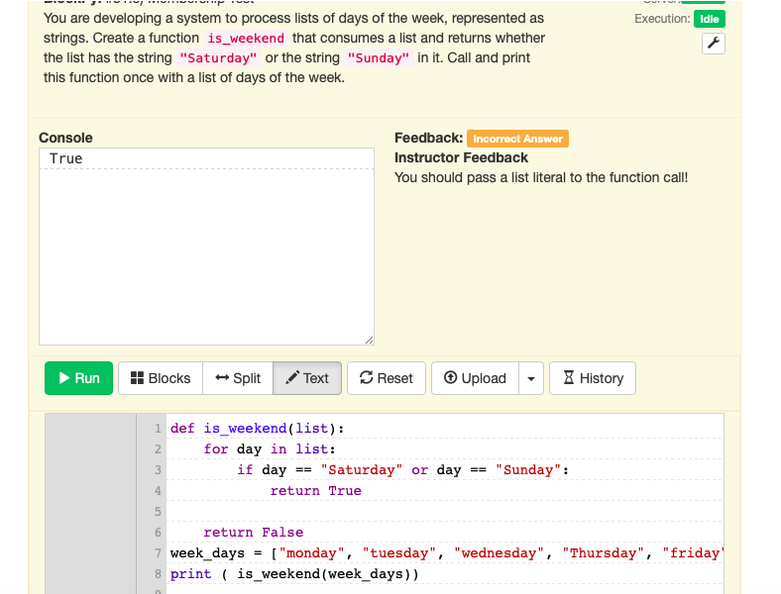Click the week_days assignment line
Image resolution: width=781 pixels, height=594 pixels.
446,553
